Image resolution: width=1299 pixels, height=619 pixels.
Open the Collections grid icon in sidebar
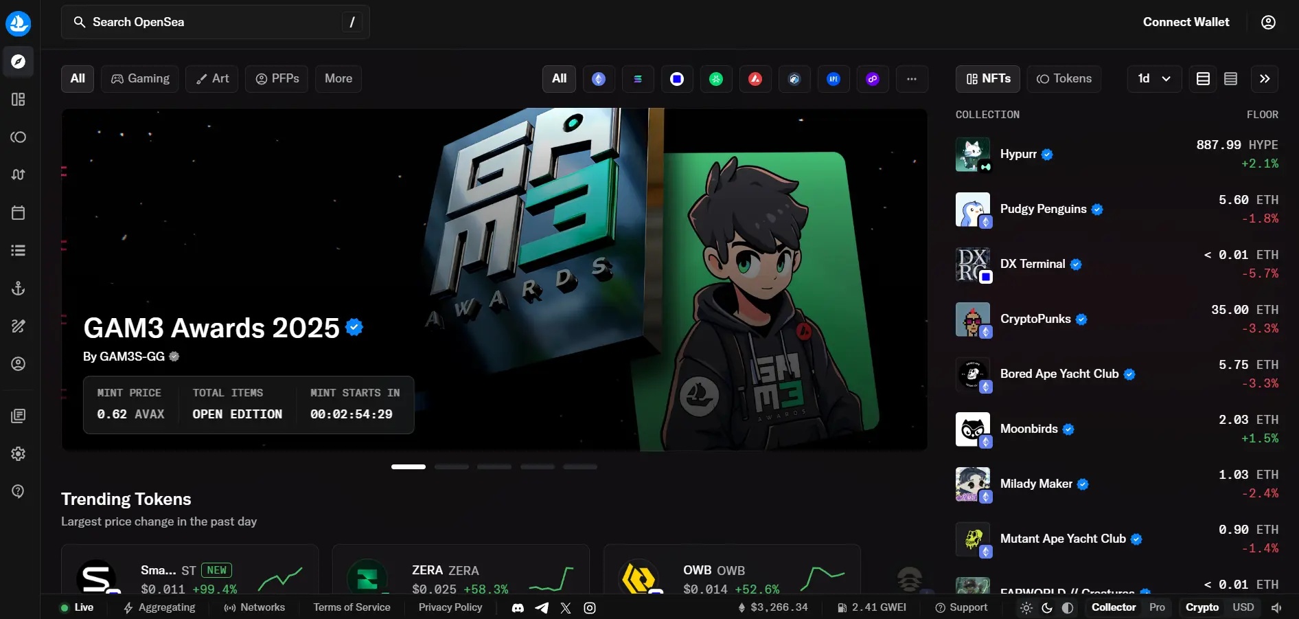(19, 100)
